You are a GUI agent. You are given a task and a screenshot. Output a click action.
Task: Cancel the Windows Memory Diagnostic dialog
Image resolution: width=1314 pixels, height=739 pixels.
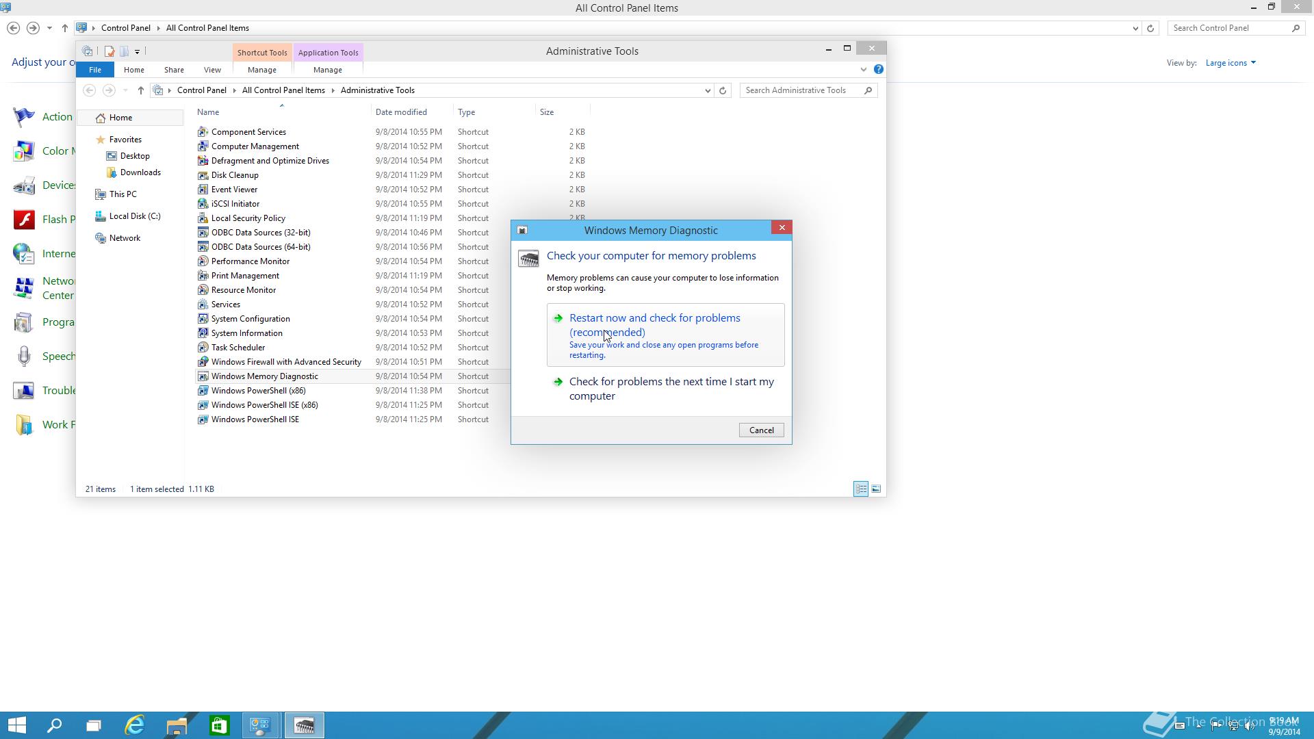(x=761, y=430)
